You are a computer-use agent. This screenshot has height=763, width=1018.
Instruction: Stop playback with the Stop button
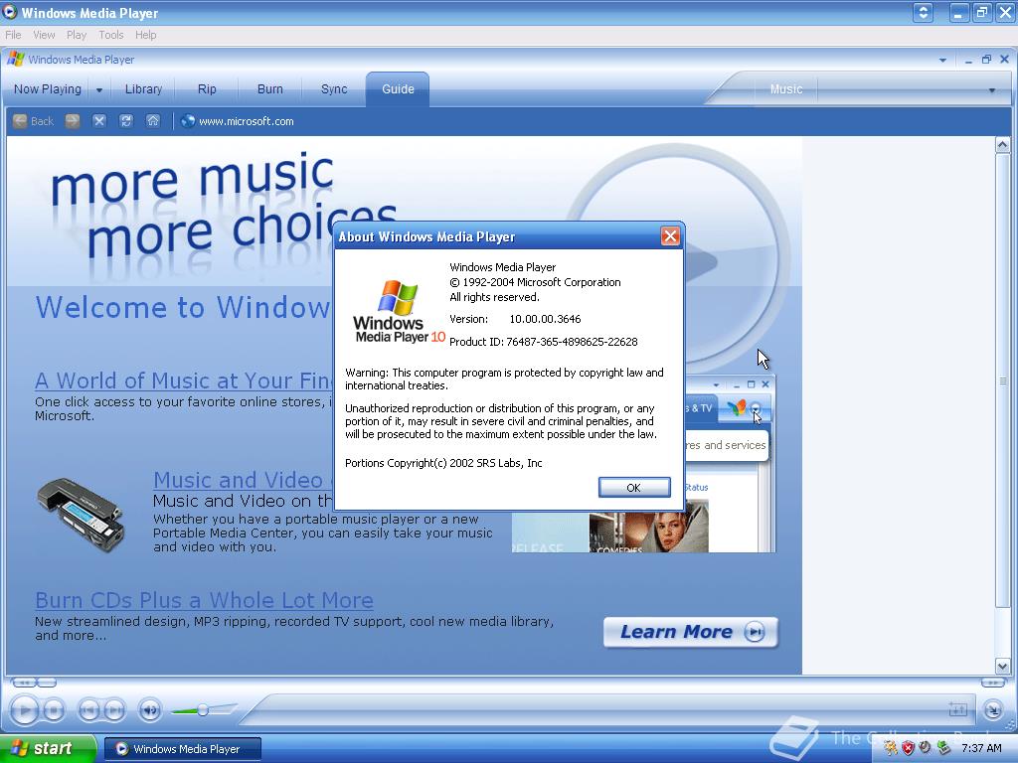click(x=54, y=710)
